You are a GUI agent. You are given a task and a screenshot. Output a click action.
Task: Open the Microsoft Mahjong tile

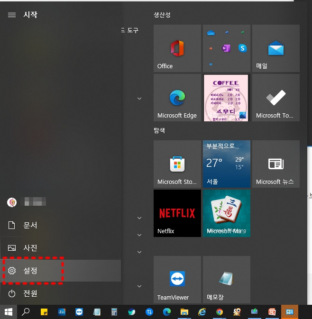227,213
